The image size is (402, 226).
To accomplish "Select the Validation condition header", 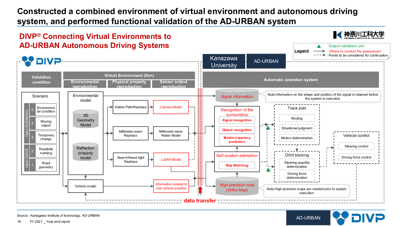I will [41, 80].
